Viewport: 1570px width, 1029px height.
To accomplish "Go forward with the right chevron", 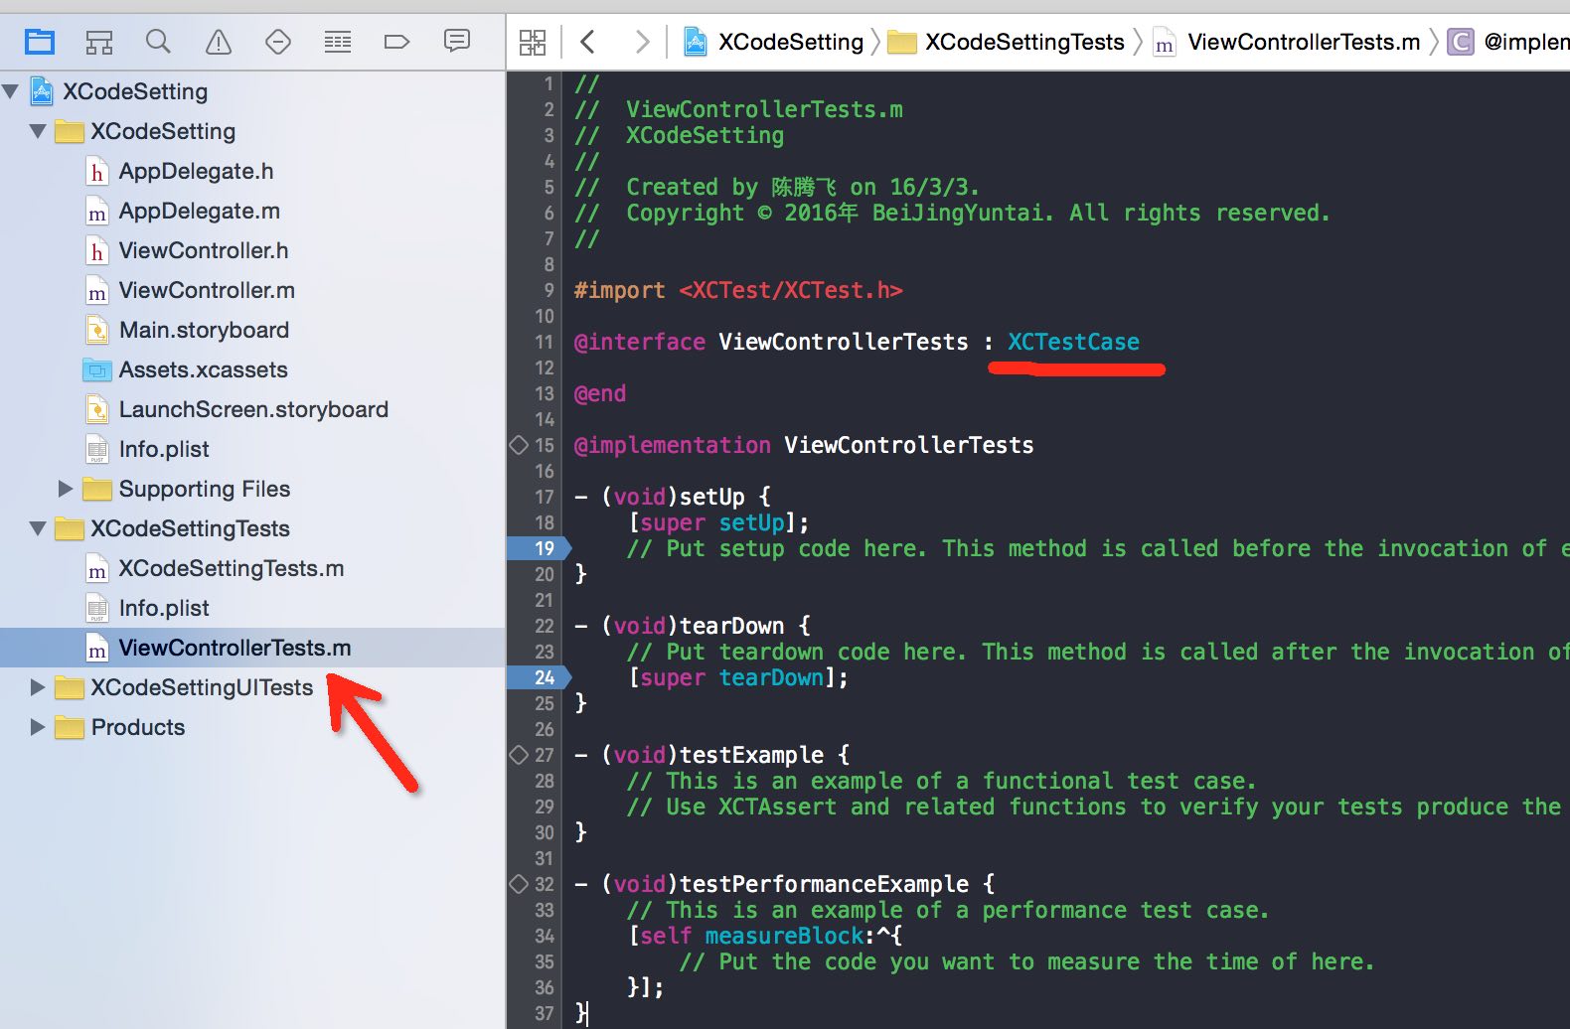I will [642, 42].
